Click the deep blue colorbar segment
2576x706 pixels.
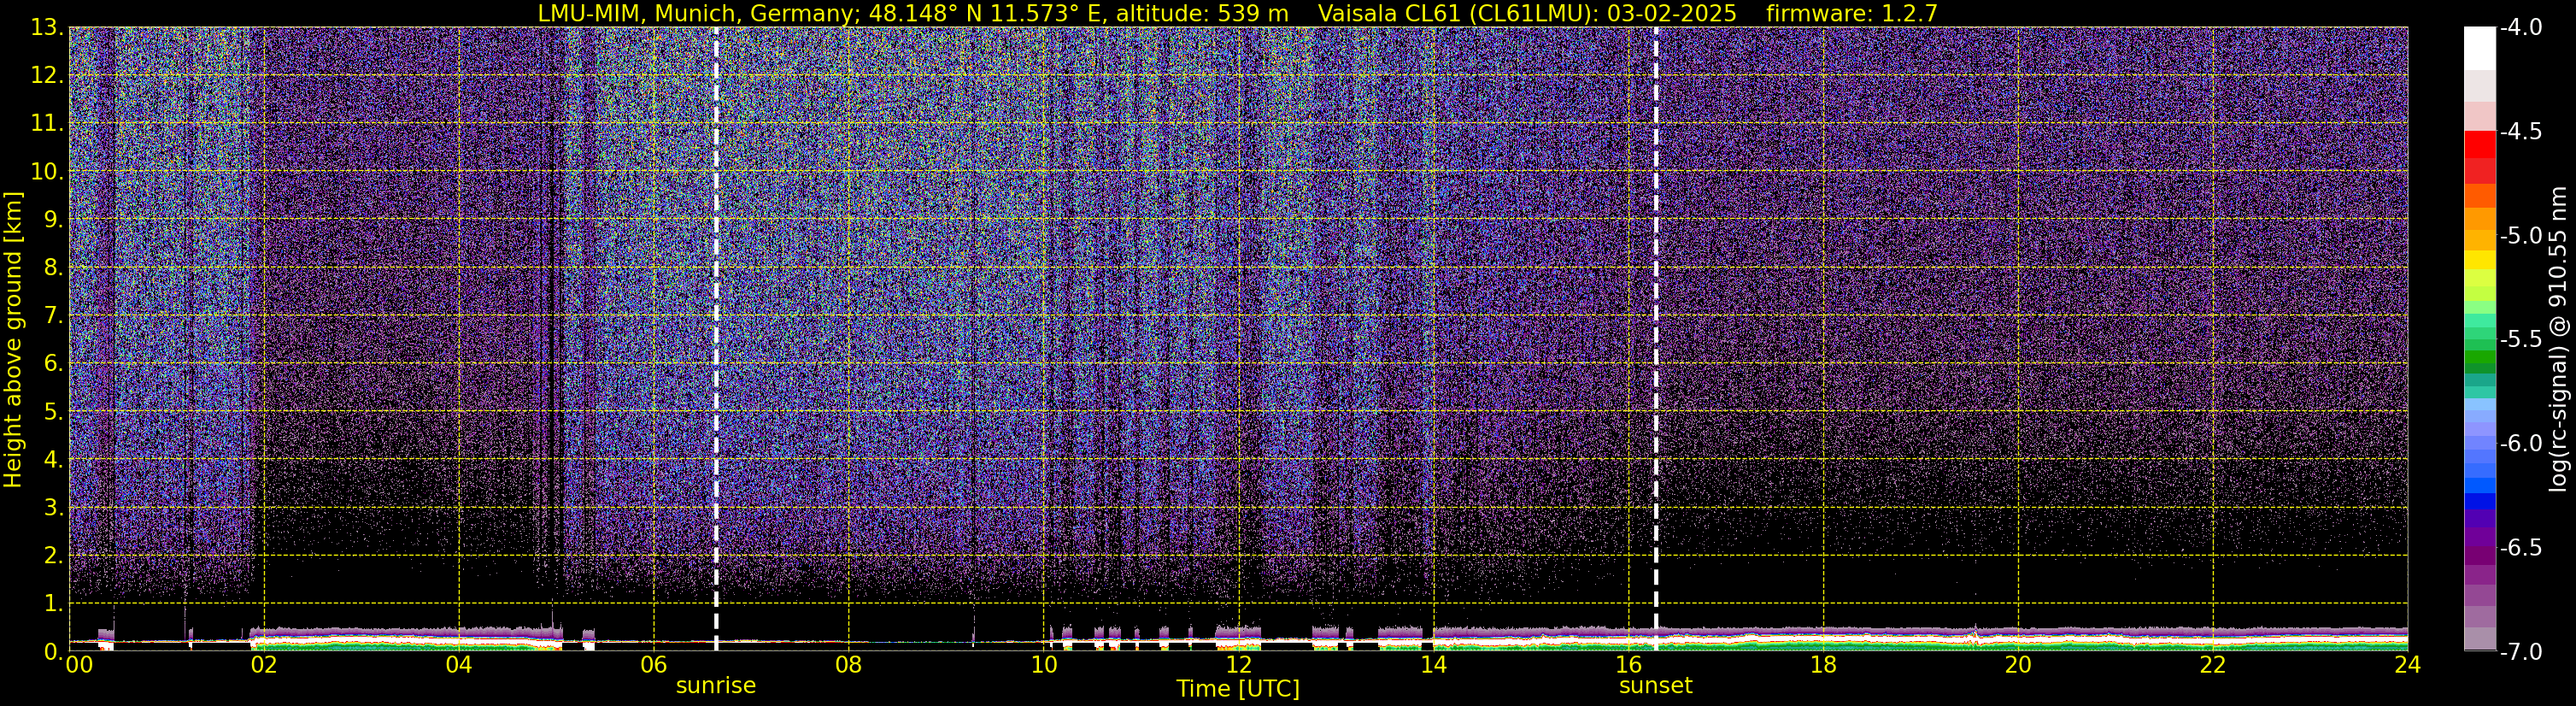2480,503
